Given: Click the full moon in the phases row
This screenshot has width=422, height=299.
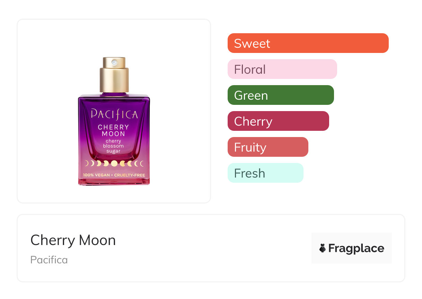Looking at the screenshot, I should (114, 163).
